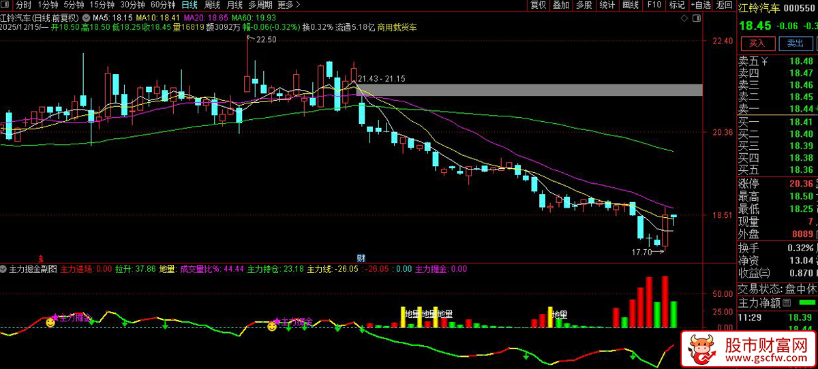The image size is (818, 369).
Task: Select the 30分钟 period tab
Action: 132,5
